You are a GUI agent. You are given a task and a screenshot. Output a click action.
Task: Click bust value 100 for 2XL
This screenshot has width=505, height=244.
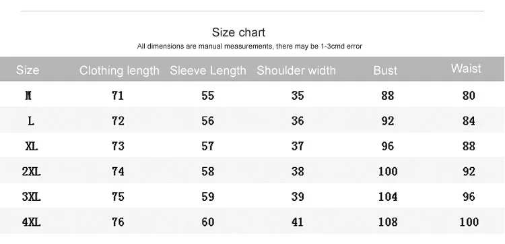point(387,171)
